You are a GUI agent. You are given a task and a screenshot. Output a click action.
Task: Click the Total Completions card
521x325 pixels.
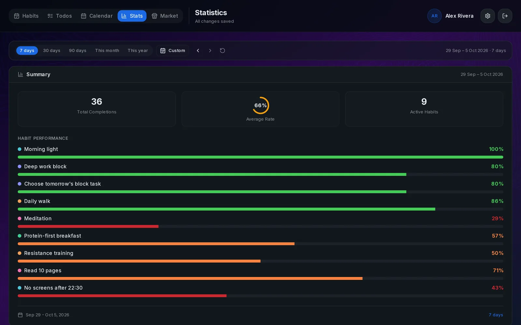tap(97, 109)
